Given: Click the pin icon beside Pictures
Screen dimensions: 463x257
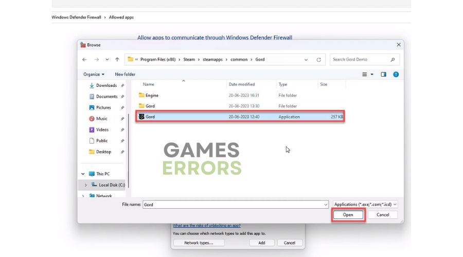Looking at the screenshot, I should (x=122, y=108).
